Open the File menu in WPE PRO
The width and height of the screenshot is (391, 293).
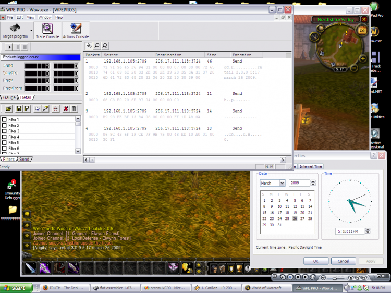[10, 17]
